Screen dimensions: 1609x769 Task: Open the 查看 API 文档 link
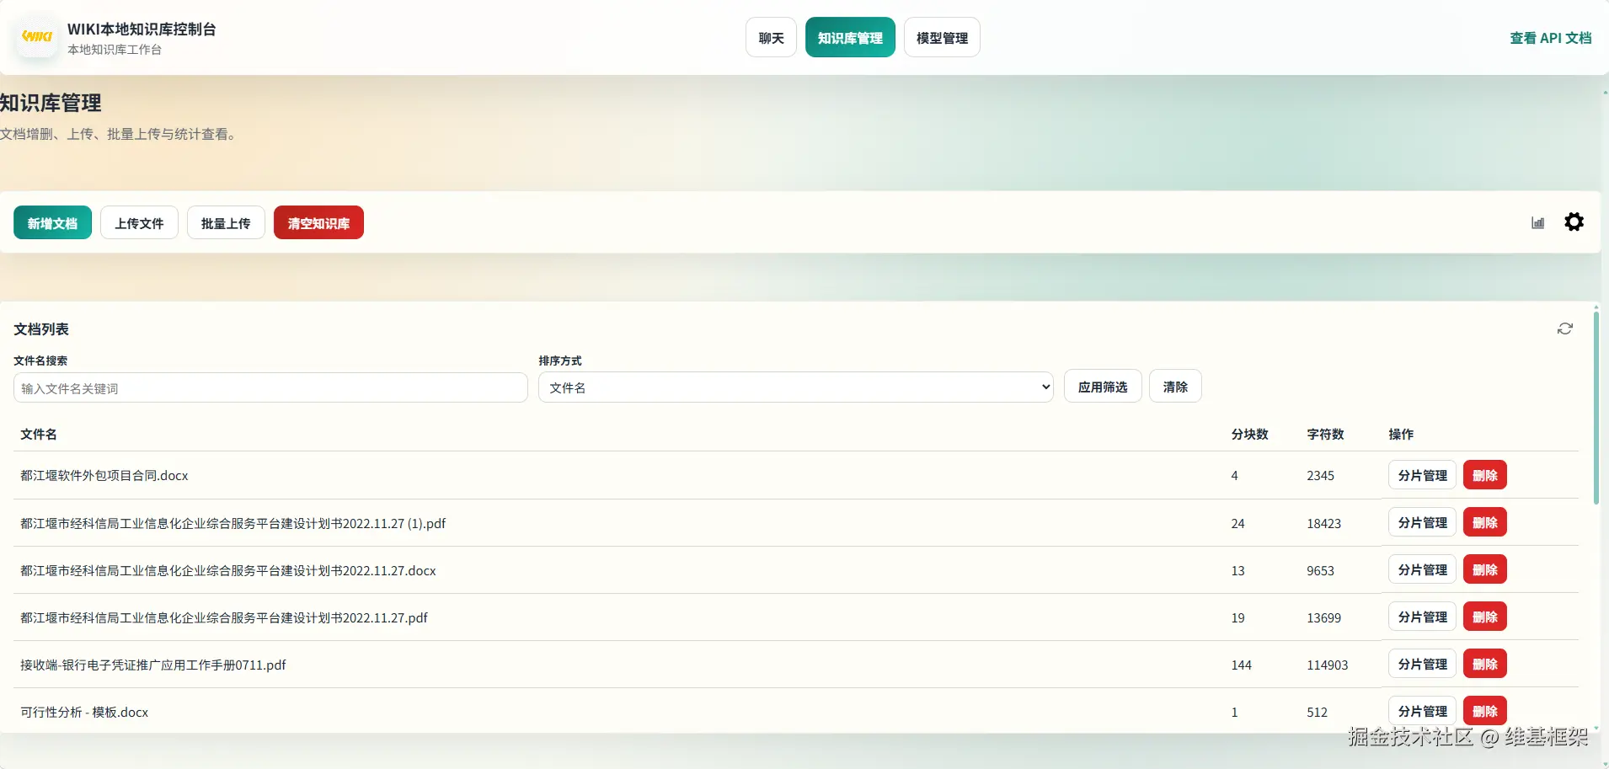tap(1550, 38)
